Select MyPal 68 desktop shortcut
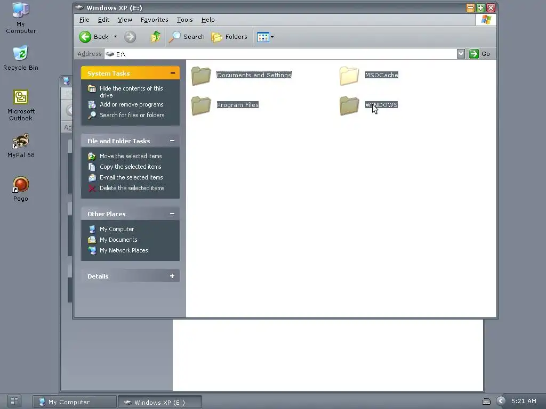 21,146
